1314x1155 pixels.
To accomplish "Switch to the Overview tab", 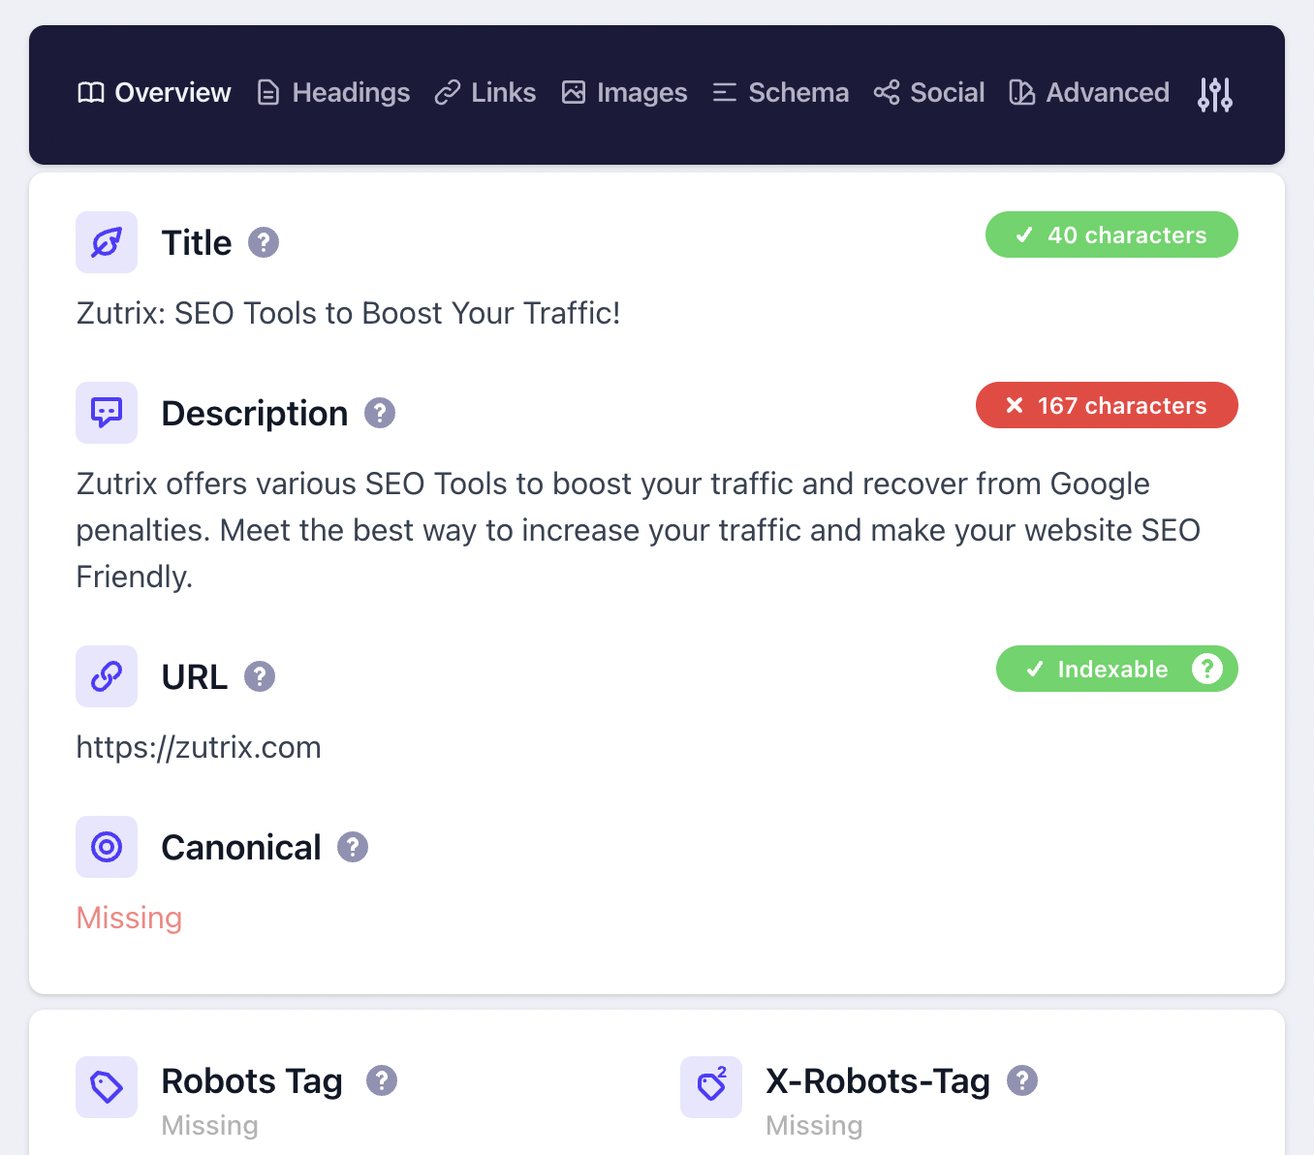I will (x=154, y=93).
